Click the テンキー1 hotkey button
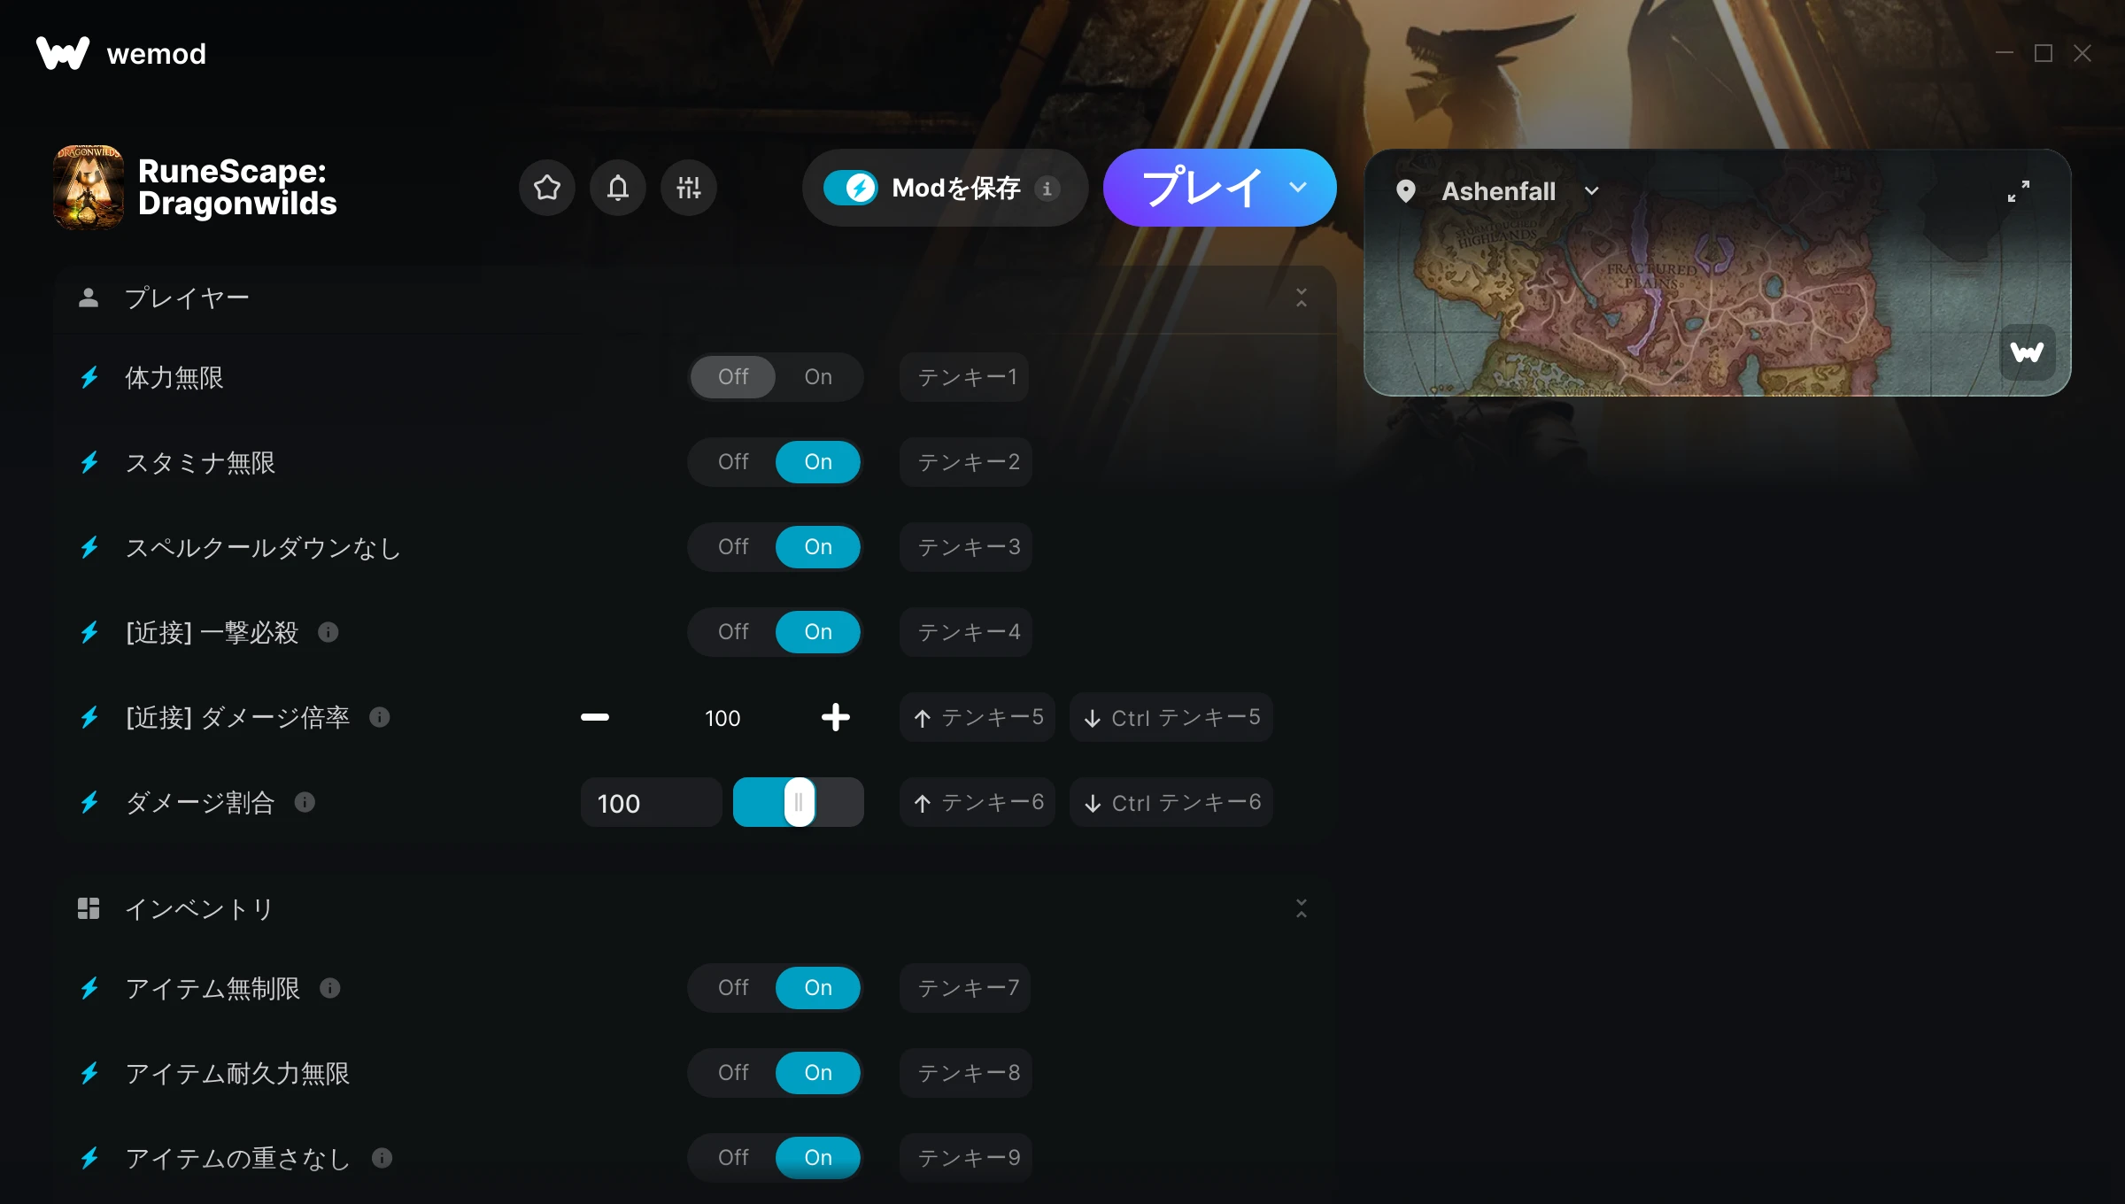2125x1204 pixels. tap(965, 377)
